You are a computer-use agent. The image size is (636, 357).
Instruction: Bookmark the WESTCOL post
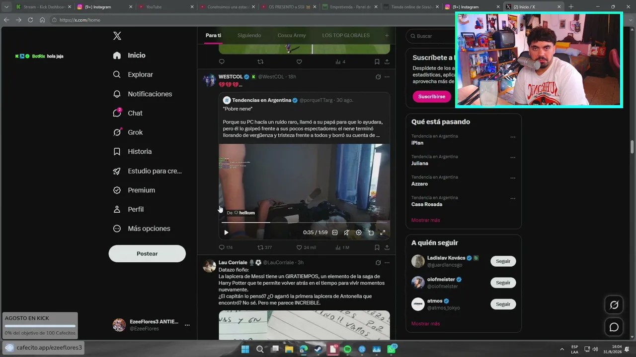coord(377,247)
